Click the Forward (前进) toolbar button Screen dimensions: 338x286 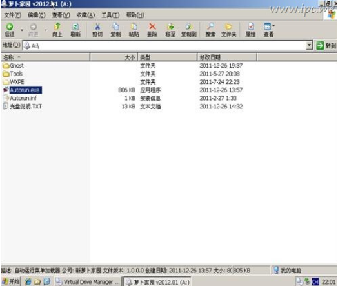point(33,30)
